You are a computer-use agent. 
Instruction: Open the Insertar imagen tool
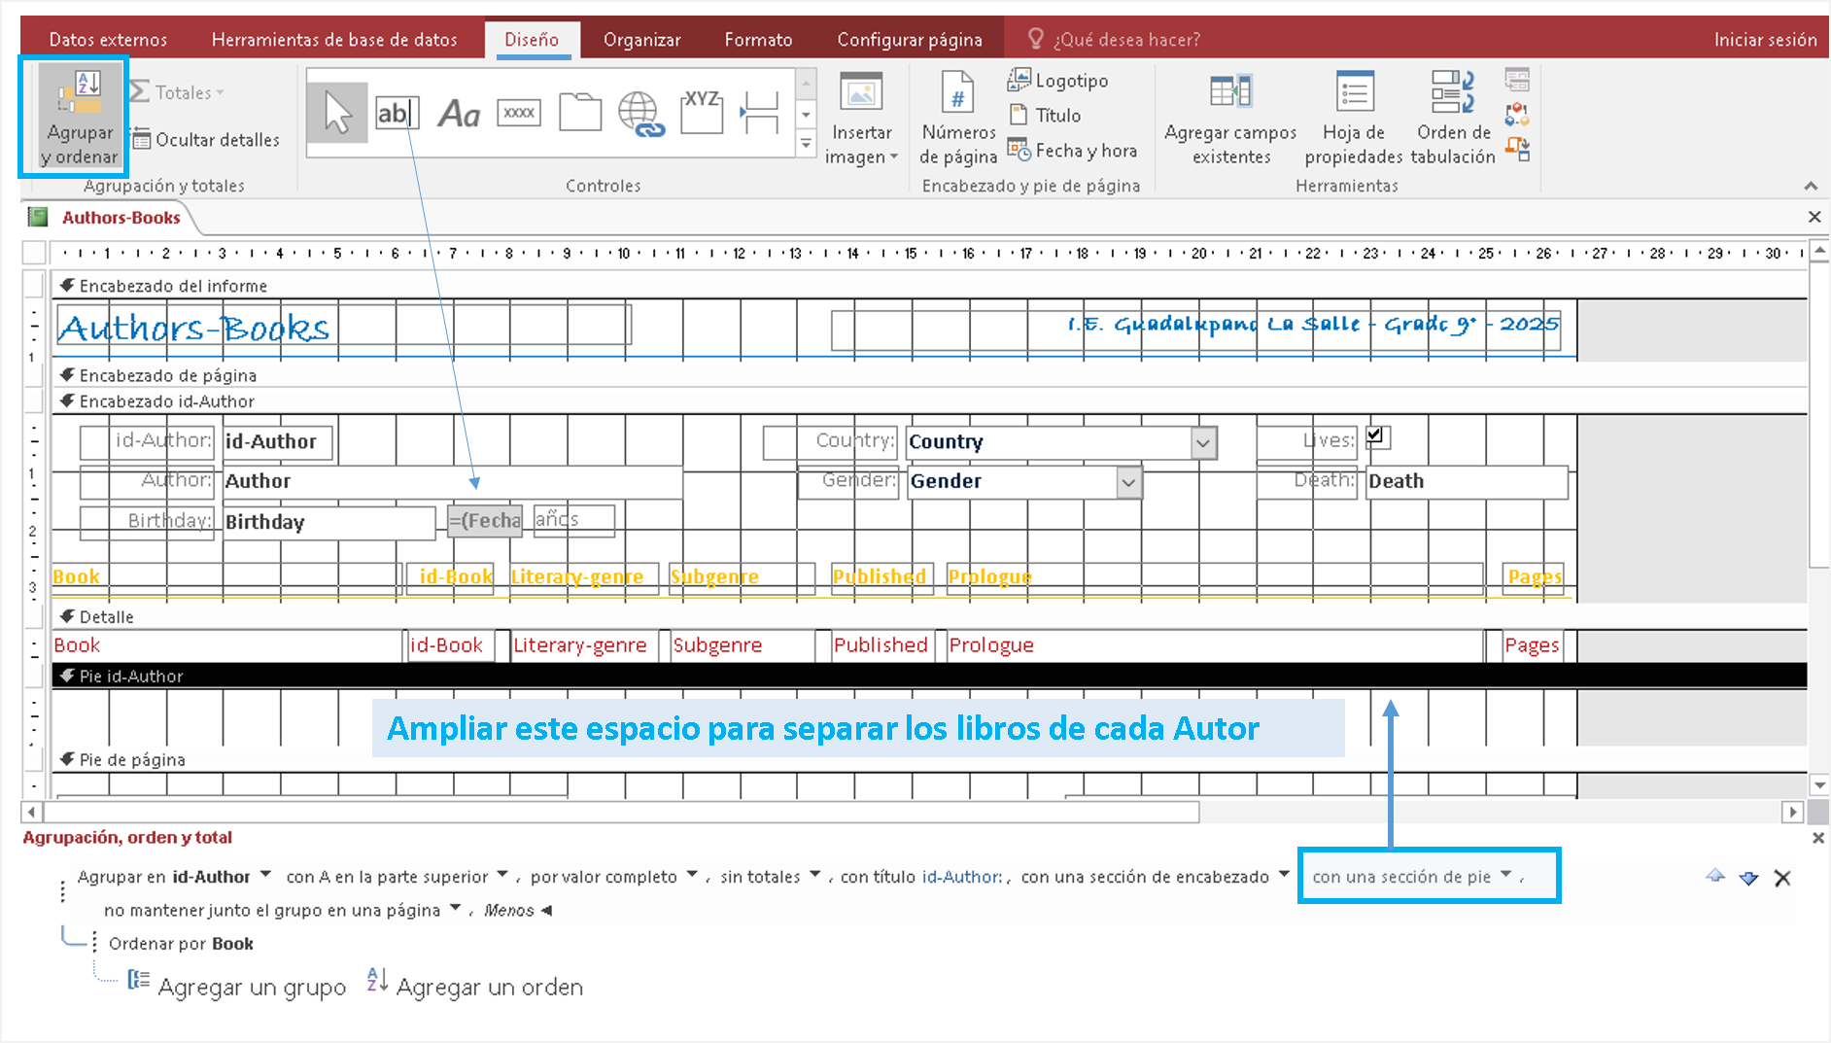coord(860,117)
